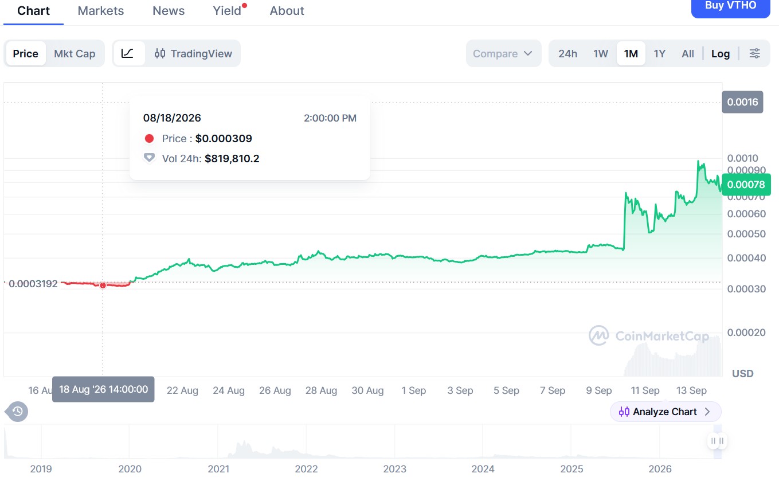Click the 0.0003192 starting price label
The image size is (779, 481).
pos(33,284)
